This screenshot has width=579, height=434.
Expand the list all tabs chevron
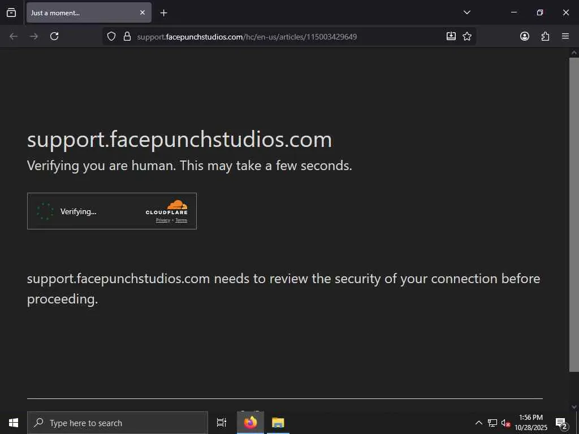point(466,12)
